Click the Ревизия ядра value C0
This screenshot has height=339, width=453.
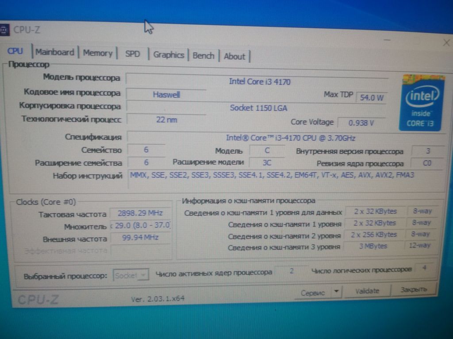(x=427, y=163)
